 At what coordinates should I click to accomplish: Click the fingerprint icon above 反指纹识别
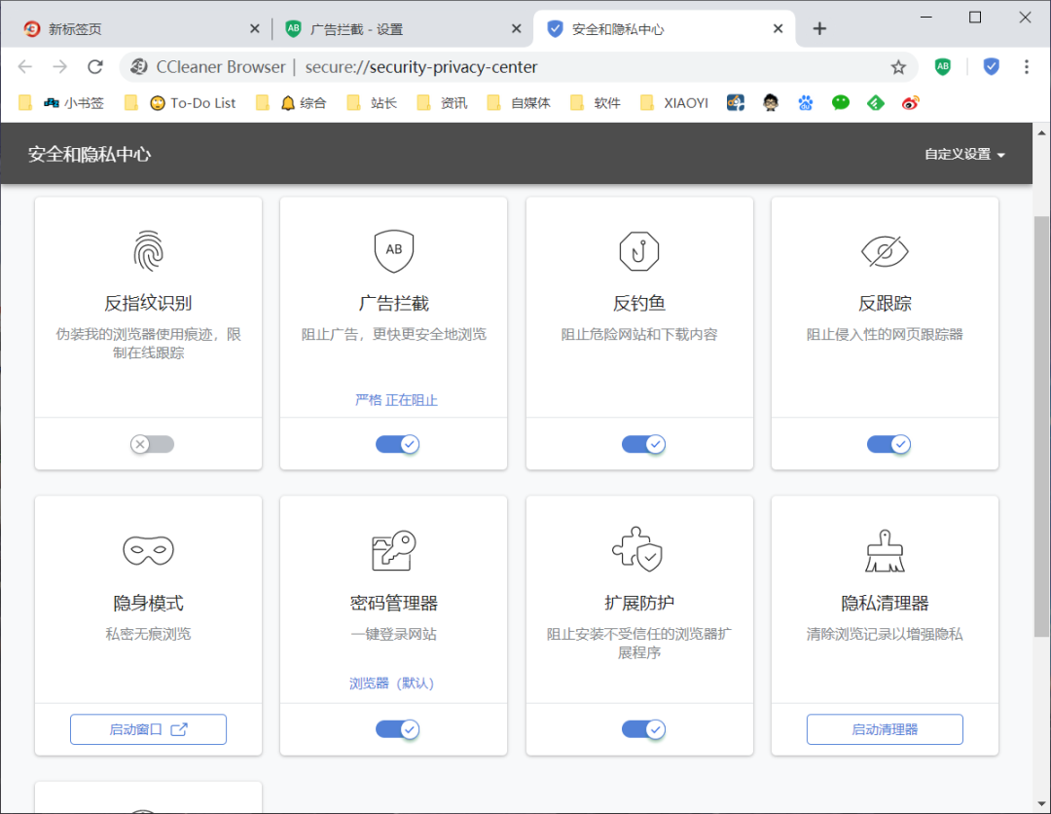pos(148,250)
